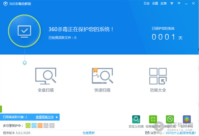Screen dimensions: 199x136
Task: Collapse the quarantine bar with arrow icon
Action: point(57,117)
